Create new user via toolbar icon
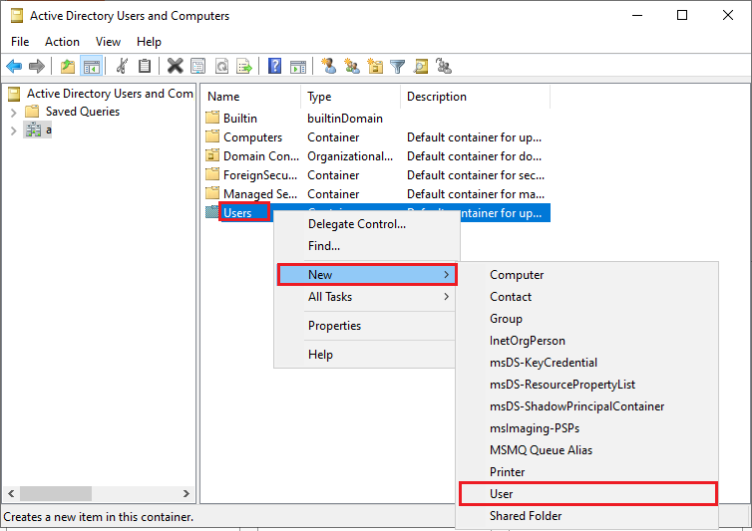 [x=328, y=66]
